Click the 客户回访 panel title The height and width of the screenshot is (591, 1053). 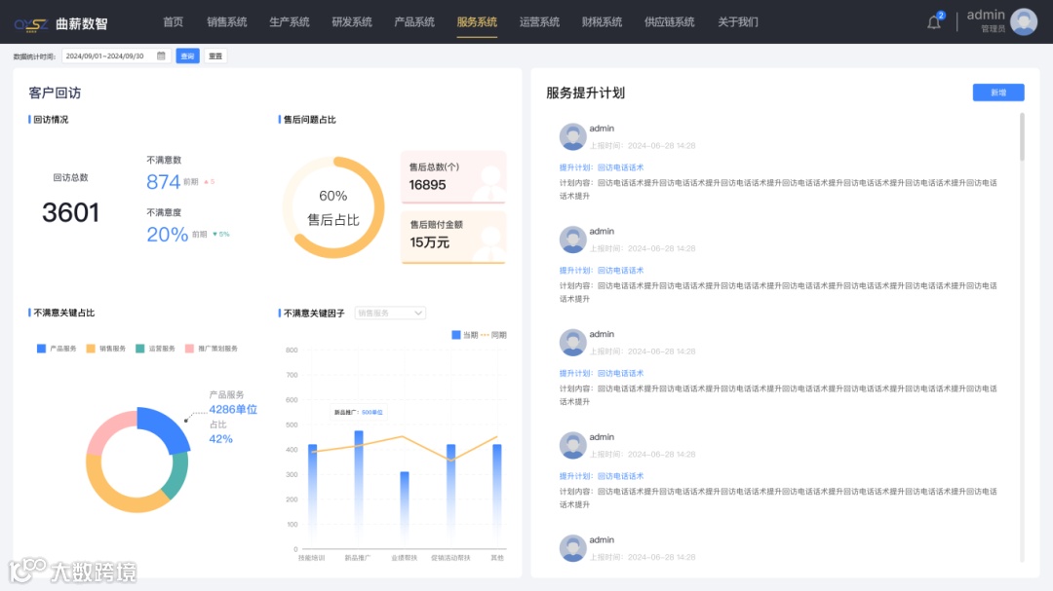point(55,93)
